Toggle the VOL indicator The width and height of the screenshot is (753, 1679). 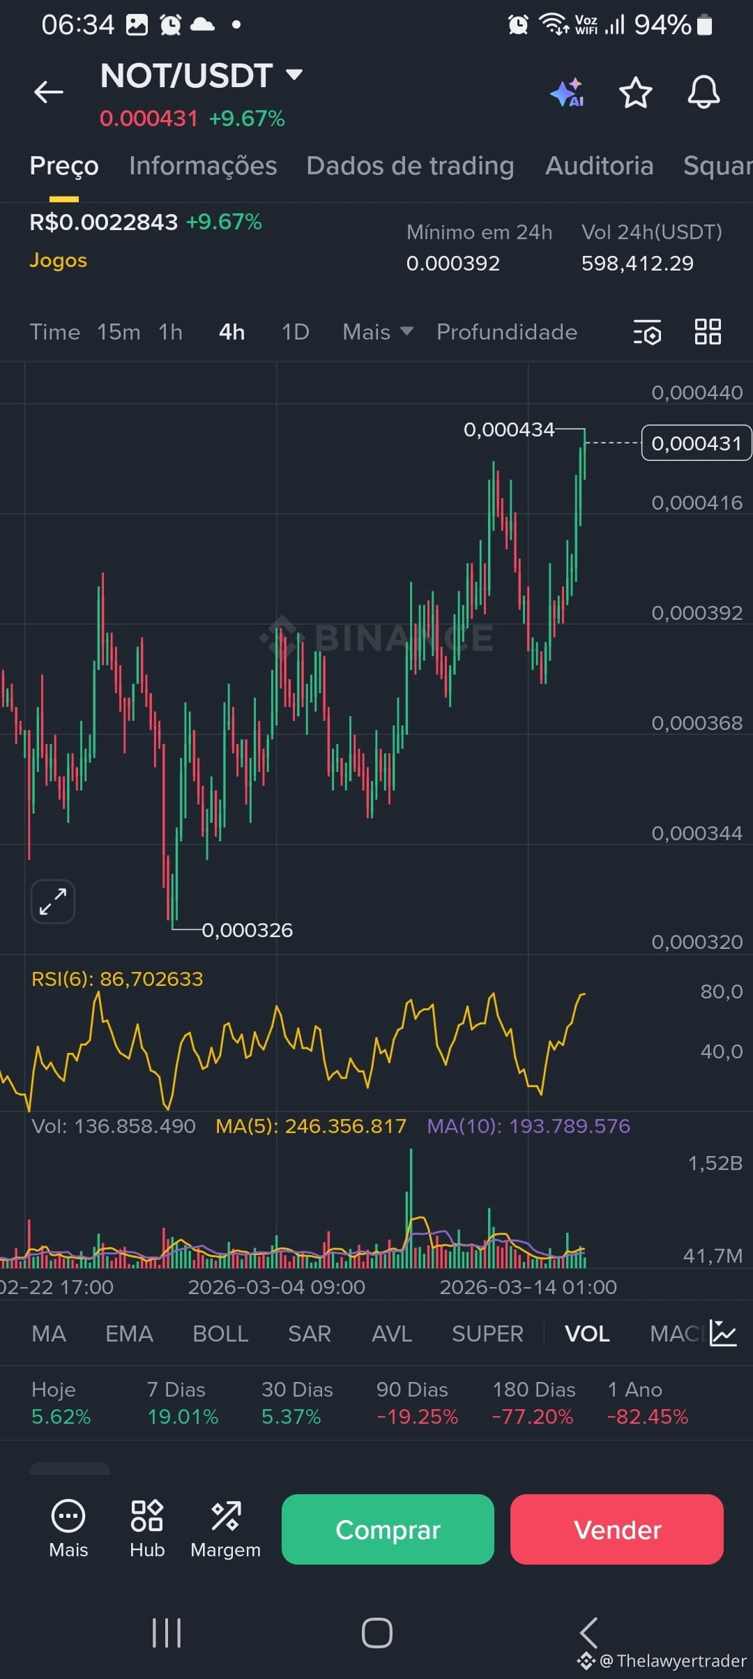pos(587,1334)
